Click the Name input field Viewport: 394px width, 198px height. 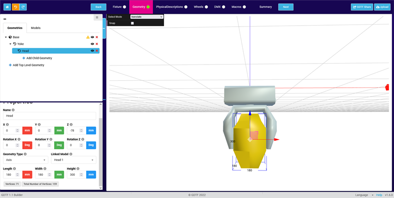pos(49,116)
